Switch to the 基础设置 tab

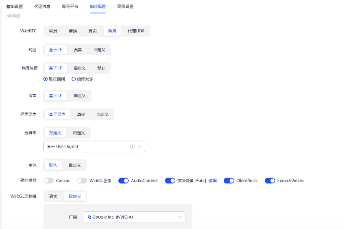[x=14, y=6]
